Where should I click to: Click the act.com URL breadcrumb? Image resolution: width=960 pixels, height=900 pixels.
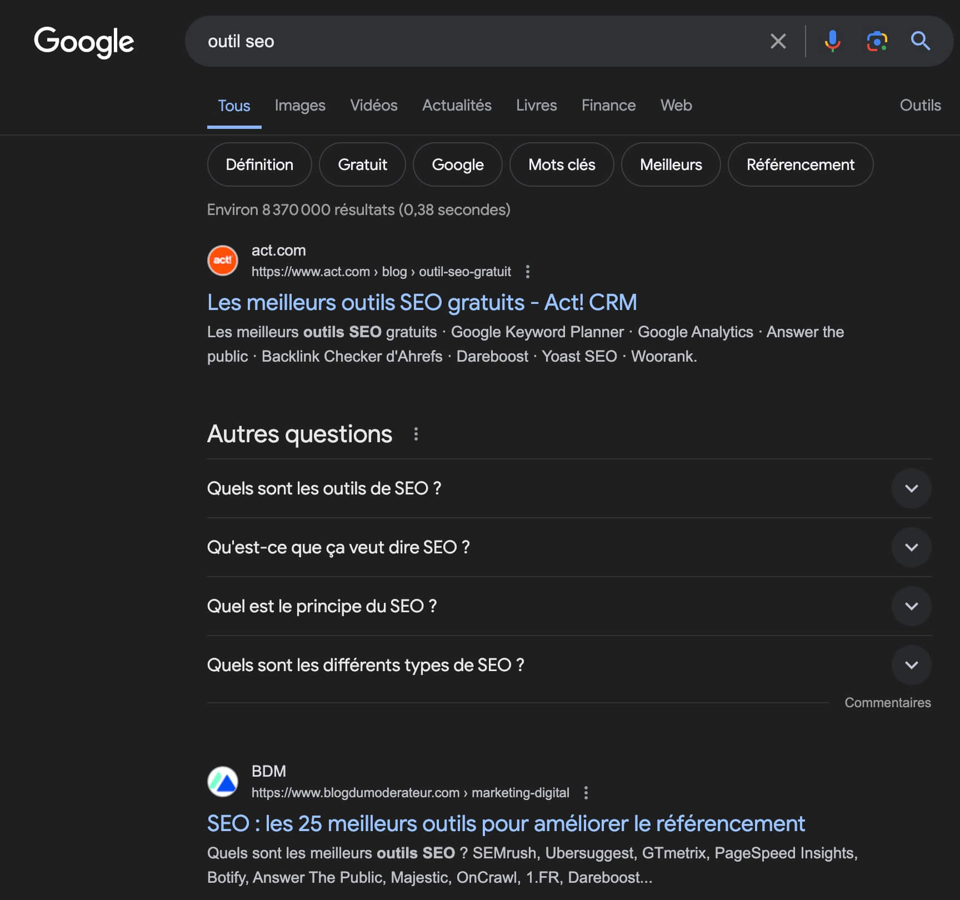[381, 272]
